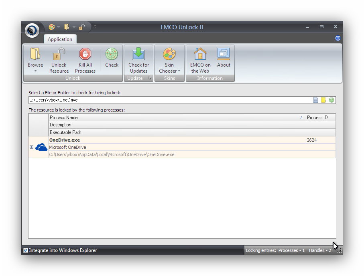Screen dimensions: 364x276
Task: Click quick access skin palette icon
Action: tap(51, 27)
